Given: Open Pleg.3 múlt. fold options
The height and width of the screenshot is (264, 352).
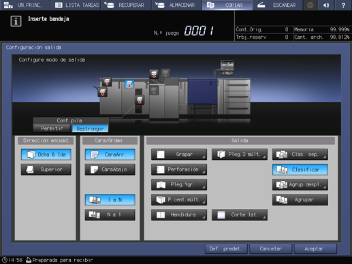Looking at the screenshot, I should point(240,154).
